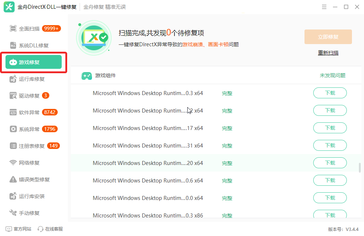Click the text Microsoft Windows Desktop Runtim...0.6 x64
This screenshot has width=364, height=236.
pos(148,180)
